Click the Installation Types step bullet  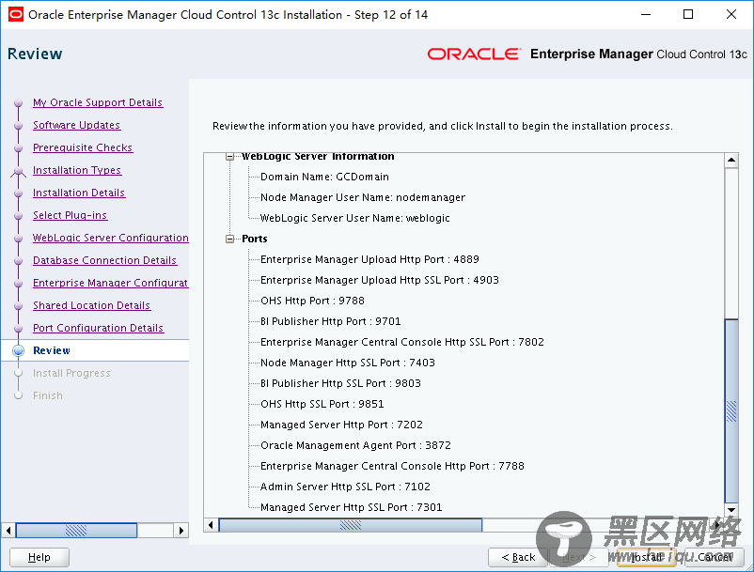pos(18,171)
